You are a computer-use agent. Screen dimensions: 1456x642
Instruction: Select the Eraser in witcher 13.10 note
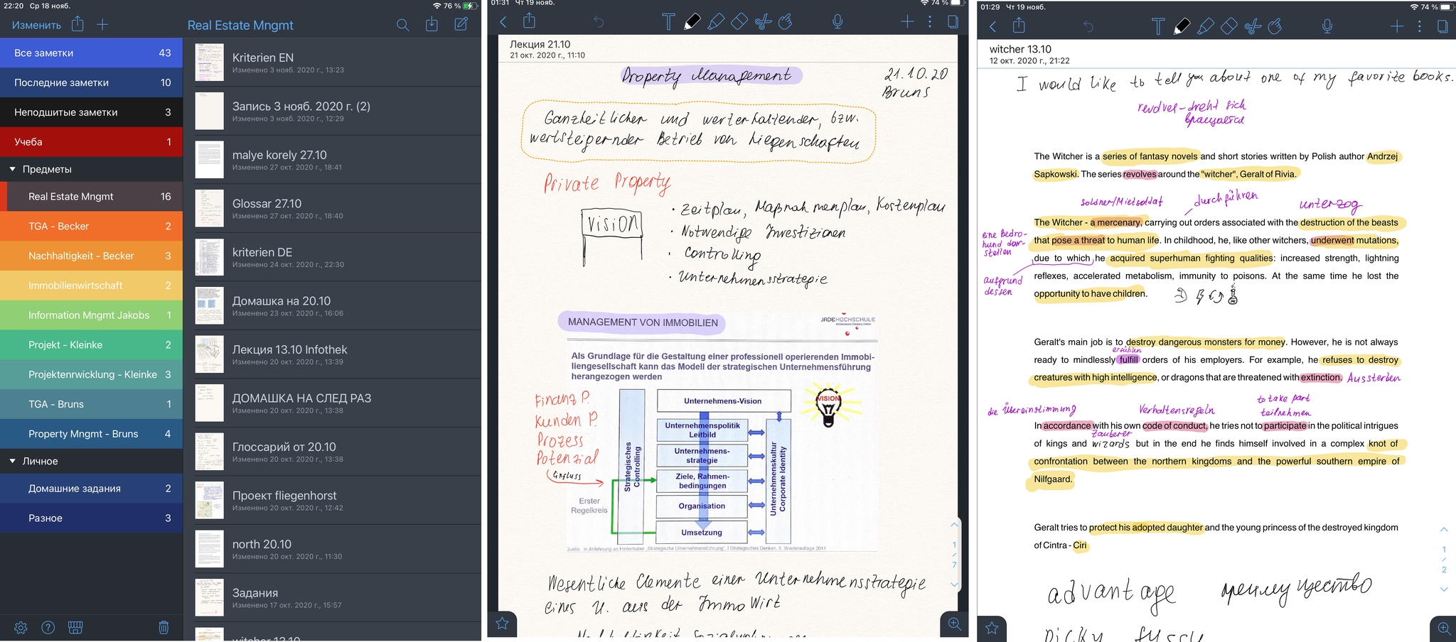[1229, 27]
